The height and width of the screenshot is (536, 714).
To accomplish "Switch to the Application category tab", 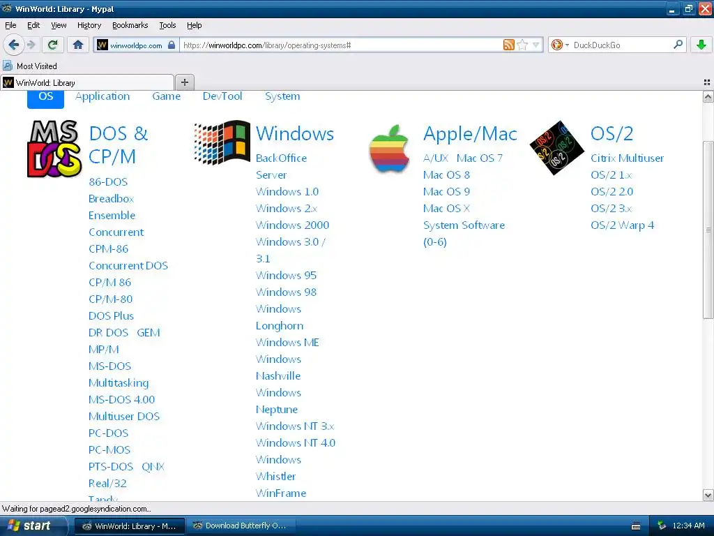I will pyautogui.click(x=102, y=96).
